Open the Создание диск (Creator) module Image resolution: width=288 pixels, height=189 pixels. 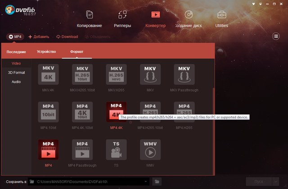tap(189, 19)
